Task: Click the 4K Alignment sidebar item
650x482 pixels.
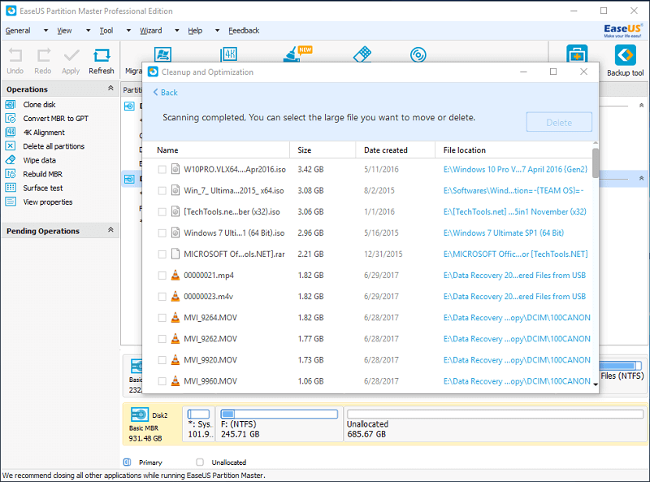Action: click(x=44, y=132)
